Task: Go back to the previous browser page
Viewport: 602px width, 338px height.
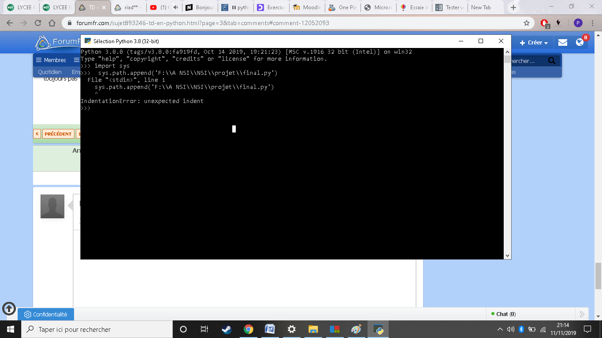Action: pos(10,23)
